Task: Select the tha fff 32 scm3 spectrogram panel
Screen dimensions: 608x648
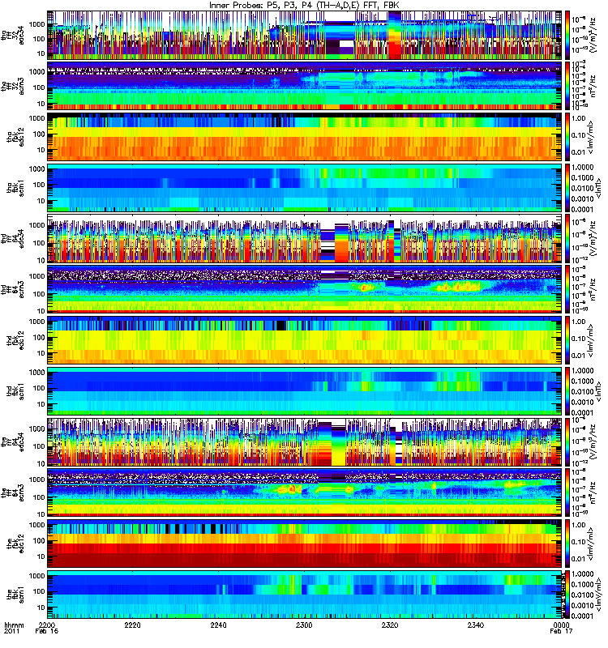Action: point(305,87)
